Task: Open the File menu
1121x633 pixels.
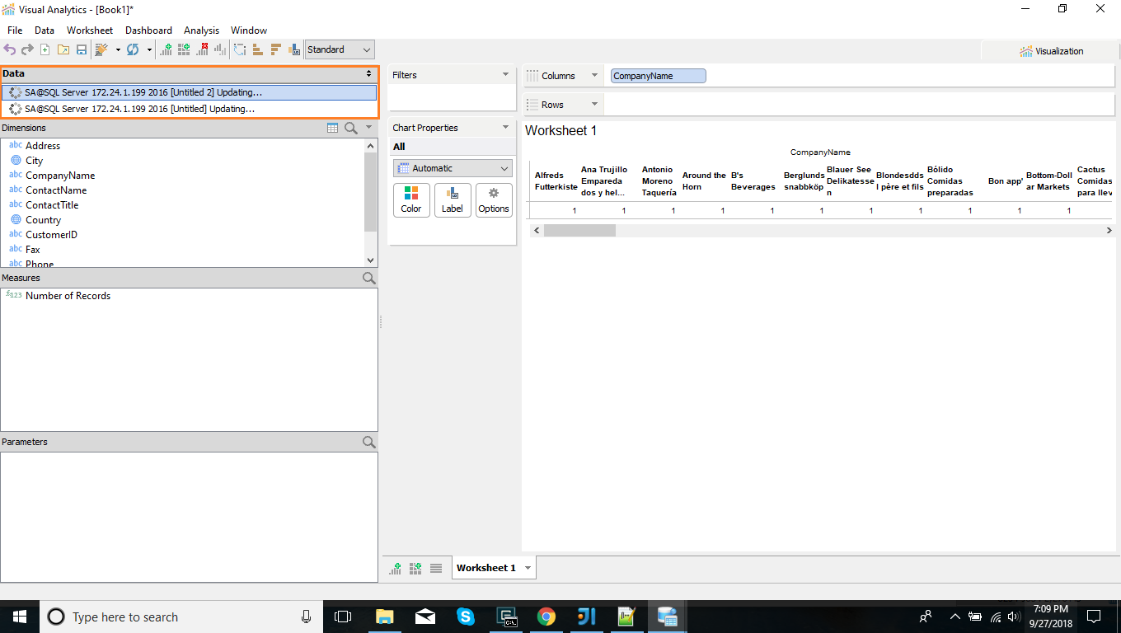Action: click(x=15, y=30)
